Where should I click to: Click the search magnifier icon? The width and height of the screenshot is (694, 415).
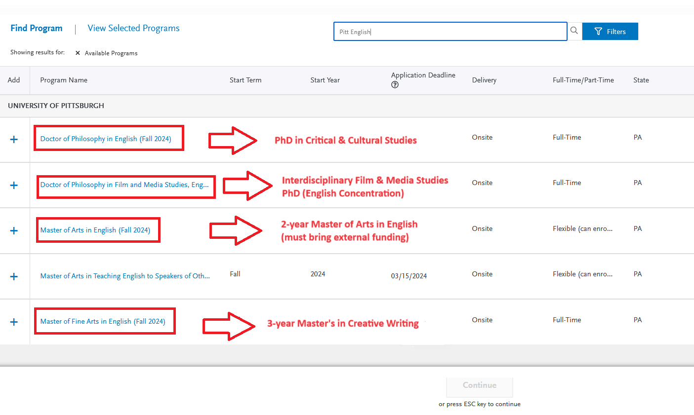574,31
